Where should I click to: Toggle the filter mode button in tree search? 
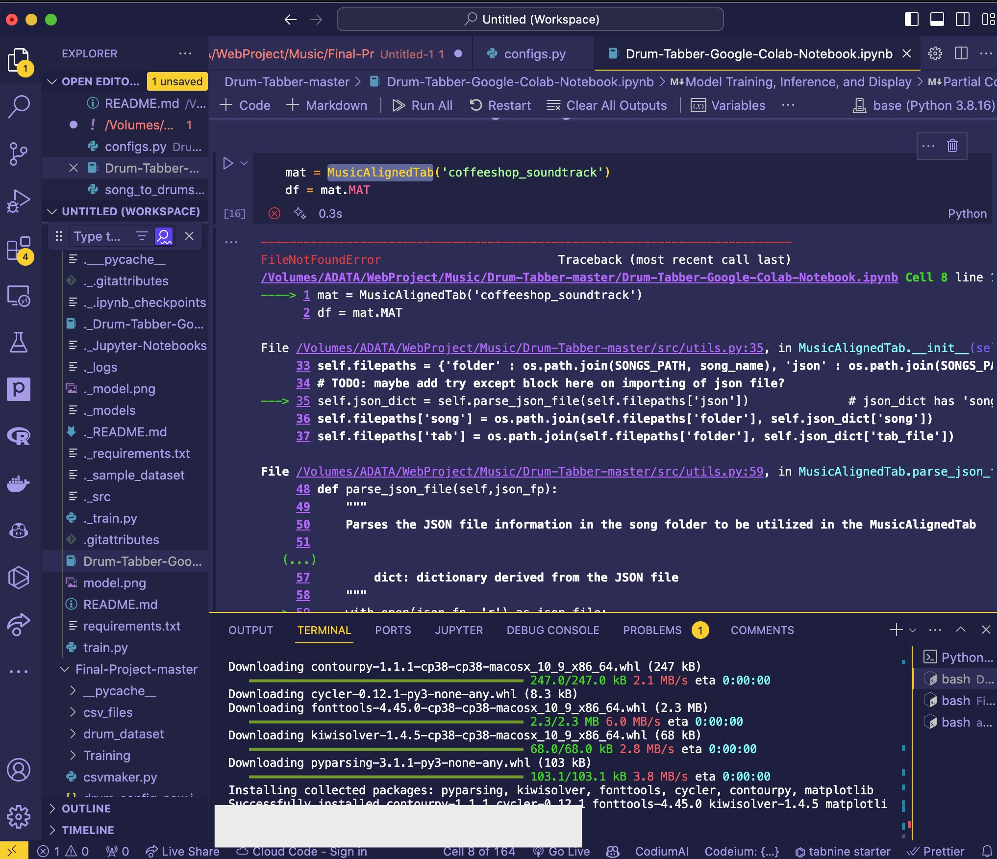click(142, 236)
